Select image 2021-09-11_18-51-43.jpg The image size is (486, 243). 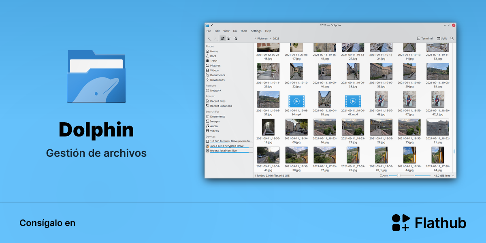click(268, 159)
